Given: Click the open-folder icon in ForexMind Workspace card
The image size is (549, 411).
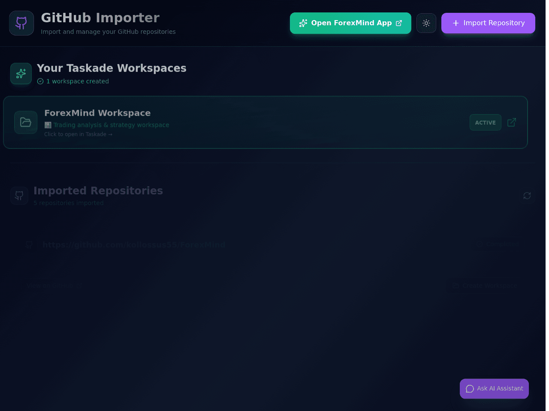Looking at the screenshot, I should coord(26,122).
